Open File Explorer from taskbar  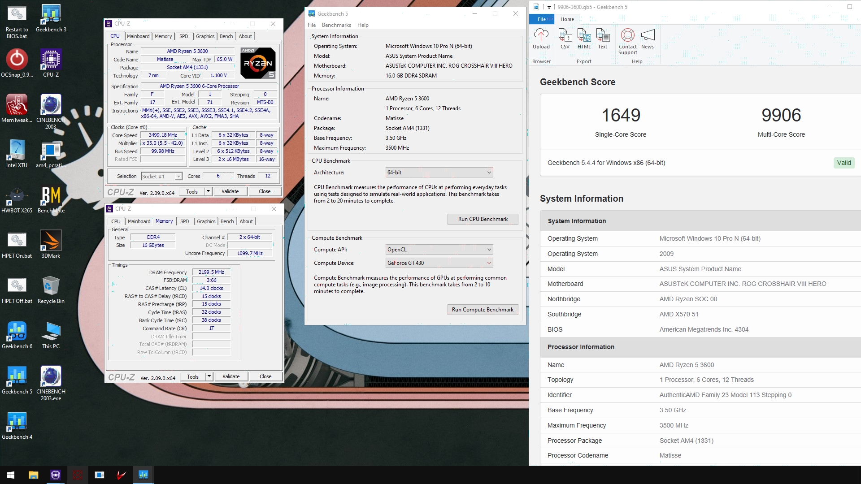coord(33,475)
